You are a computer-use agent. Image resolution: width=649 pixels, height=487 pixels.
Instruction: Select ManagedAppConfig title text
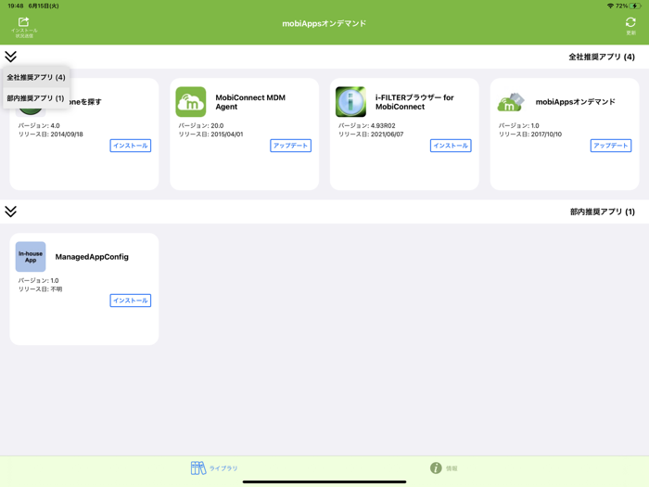(92, 257)
